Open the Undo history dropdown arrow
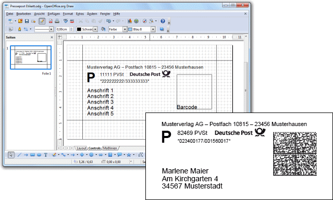 click(114, 21)
